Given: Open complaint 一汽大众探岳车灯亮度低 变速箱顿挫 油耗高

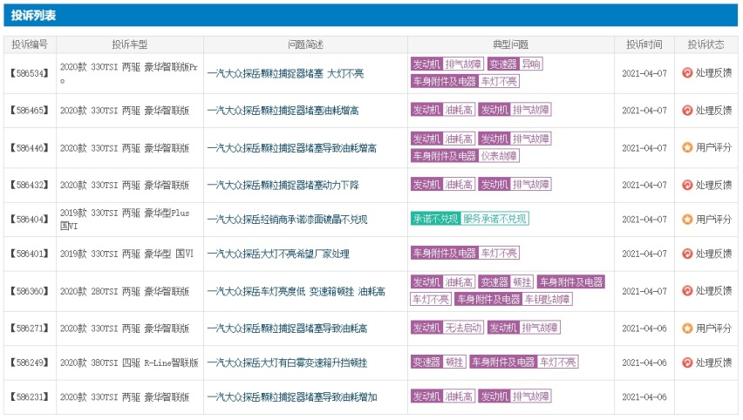Looking at the screenshot, I should (297, 291).
